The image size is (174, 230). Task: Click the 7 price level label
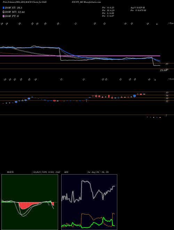tap(166, 116)
